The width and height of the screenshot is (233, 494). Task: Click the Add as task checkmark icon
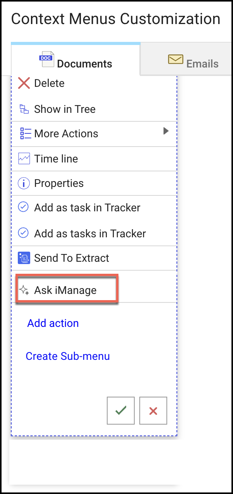coord(24,207)
